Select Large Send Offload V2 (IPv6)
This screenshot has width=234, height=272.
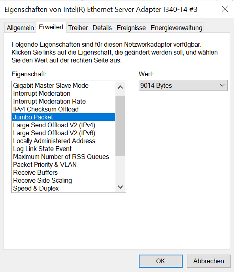(64, 133)
